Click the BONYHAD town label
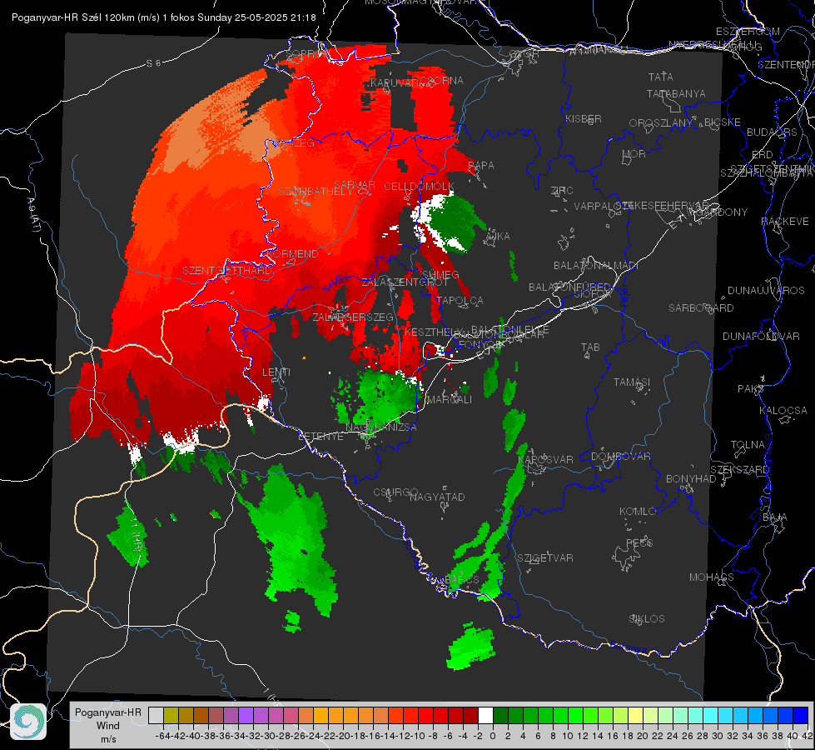 click(x=691, y=479)
